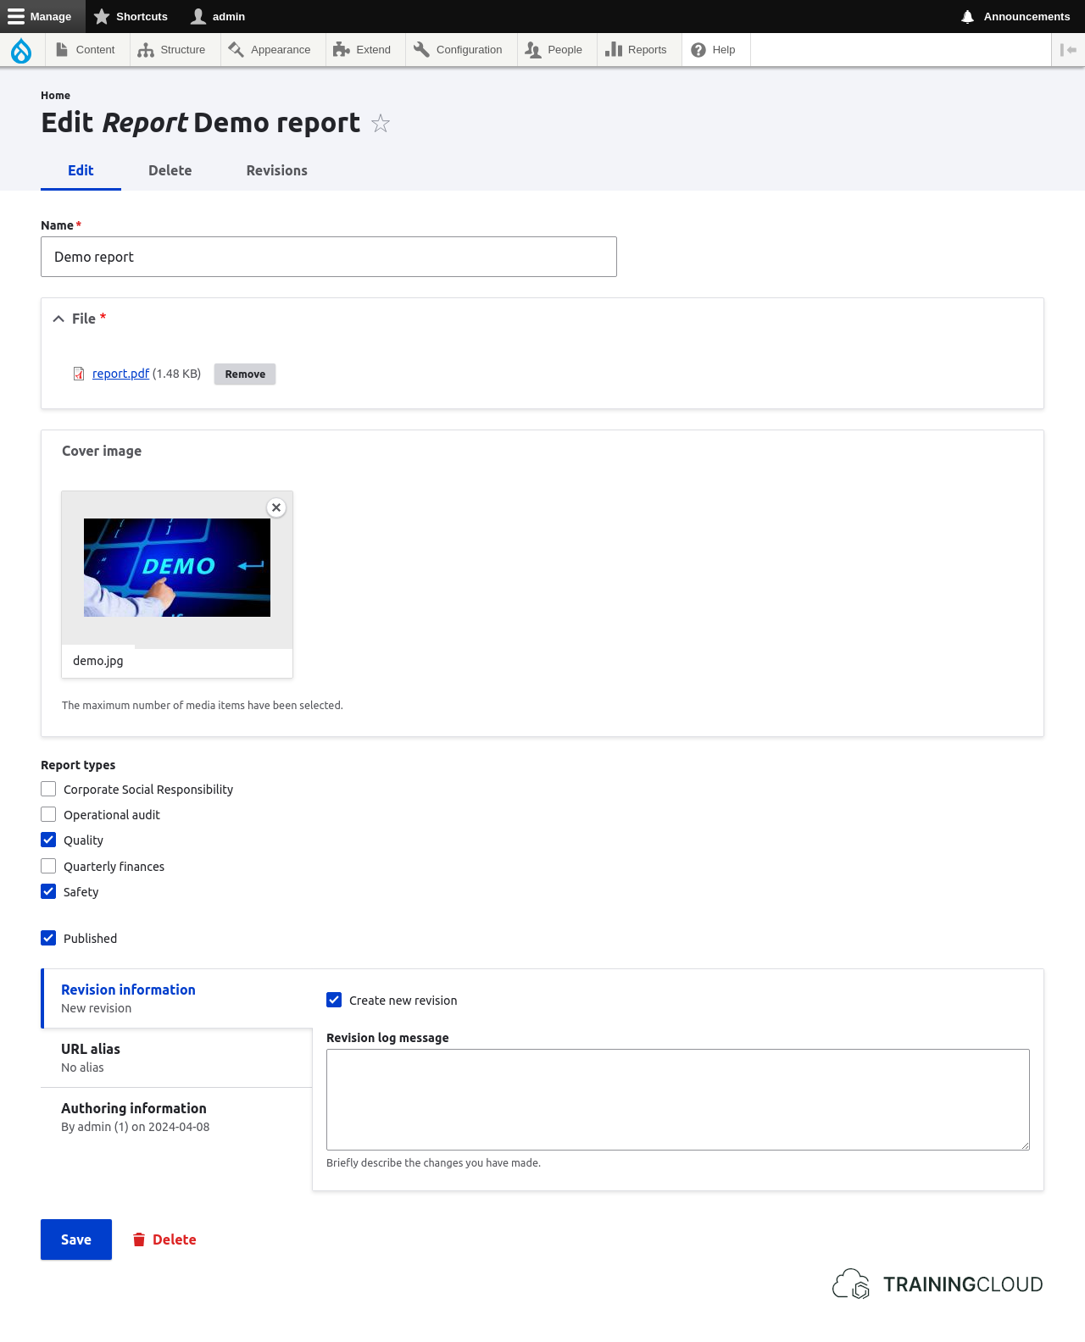This screenshot has height=1342, width=1085.
Task: Uncheck the Quality report type
Action: [48, 840]
